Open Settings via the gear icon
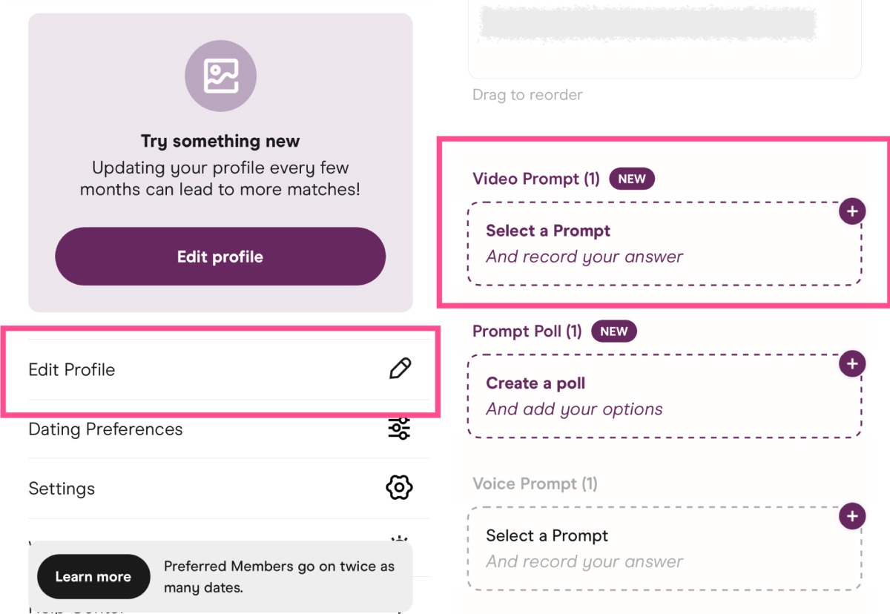Image resolution: width=890 pixels, height=614 pixels. [399, 488]
